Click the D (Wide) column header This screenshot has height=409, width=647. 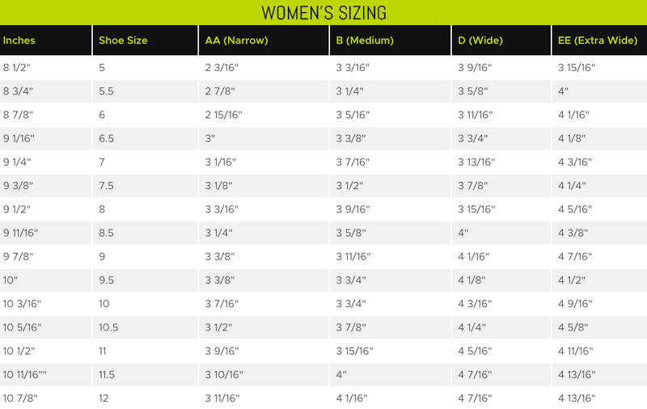click(501, 40)
